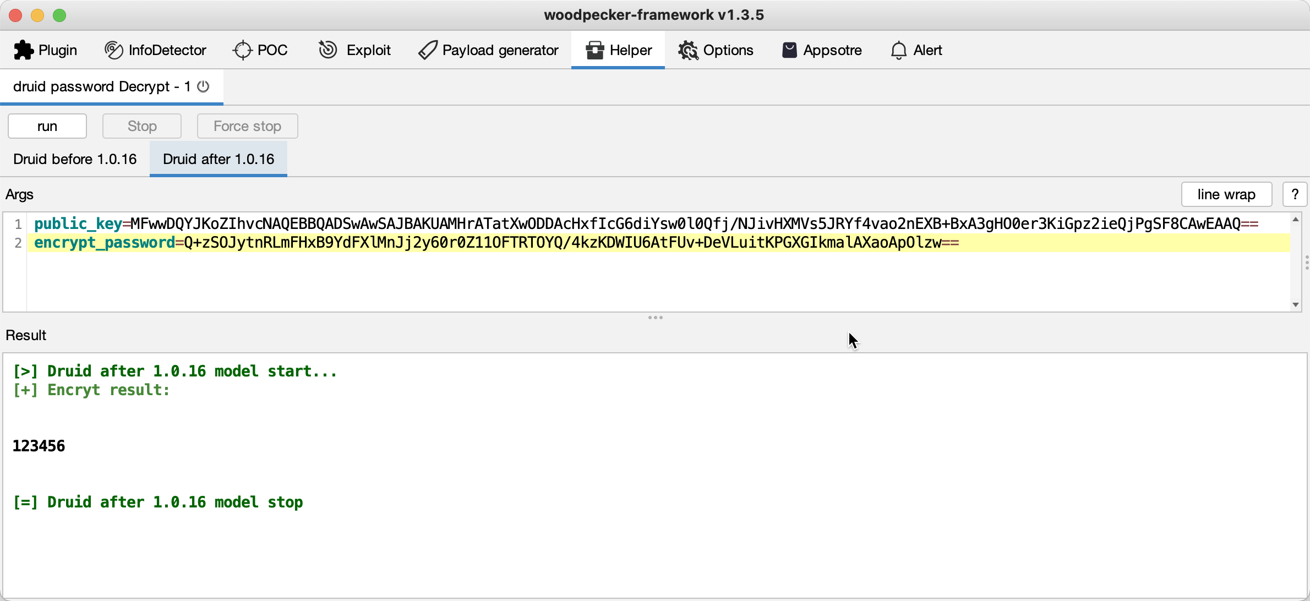This screenshot has width=1310, height=601.
Task: Click the Args scrollbar down arrow
Action: [1296, 304]
